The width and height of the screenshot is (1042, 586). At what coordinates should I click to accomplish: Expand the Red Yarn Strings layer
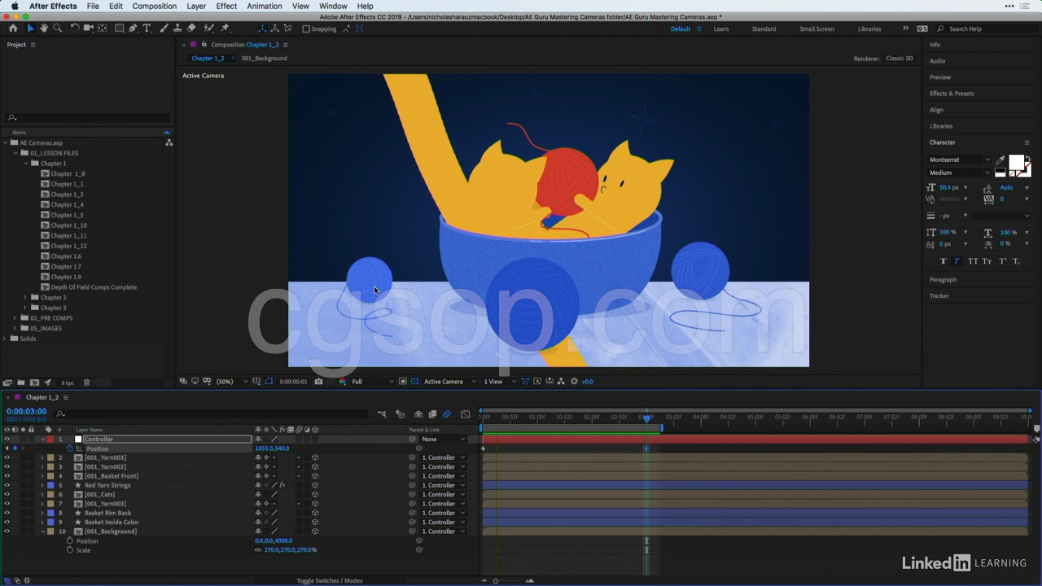43,486
